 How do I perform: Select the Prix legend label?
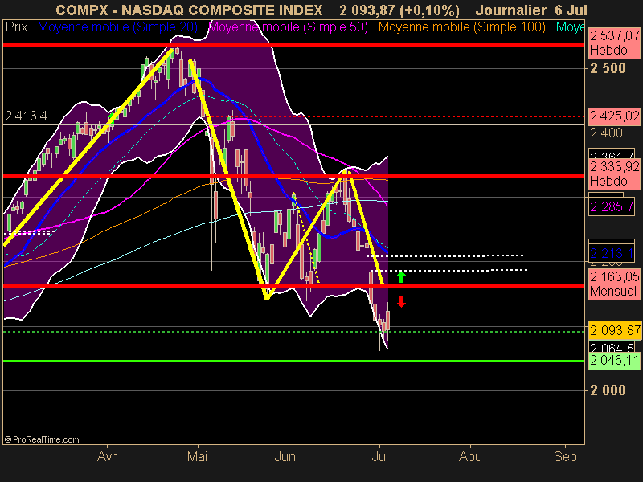tap(16, 27)
